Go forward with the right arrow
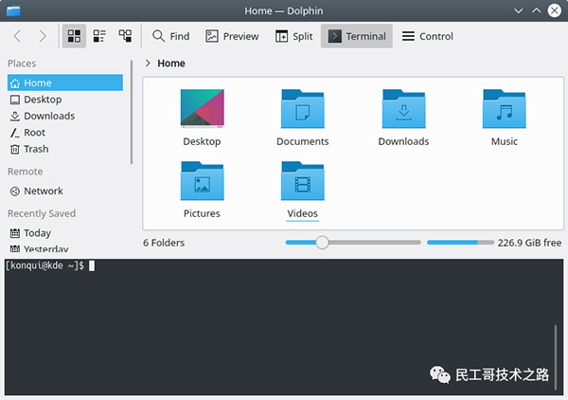This screenshot has height=400, width=568. 43,36
